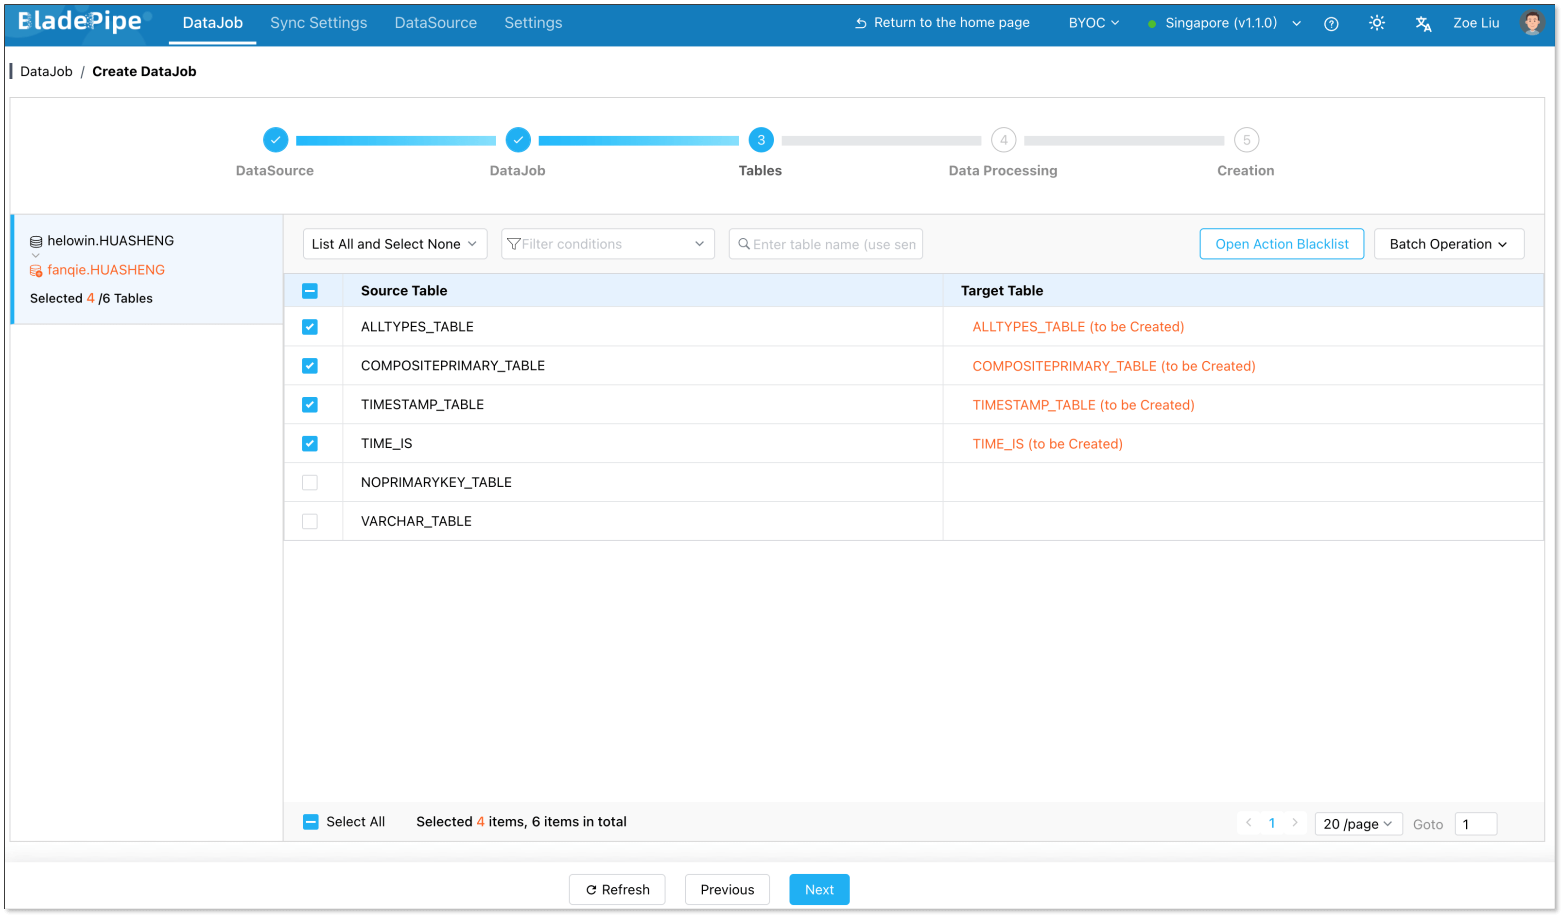Click the helowin.HUASHENG database icon
Image resolution: width=1562 pixels, height=916 pixels.
coord(36,241)
